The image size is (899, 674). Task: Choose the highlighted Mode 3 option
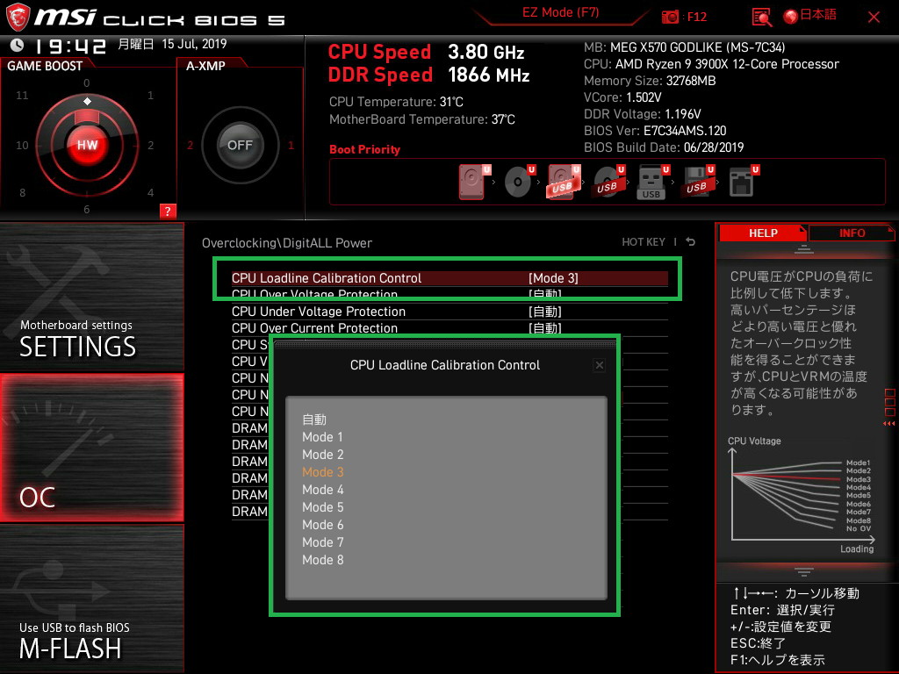(323, 472)
